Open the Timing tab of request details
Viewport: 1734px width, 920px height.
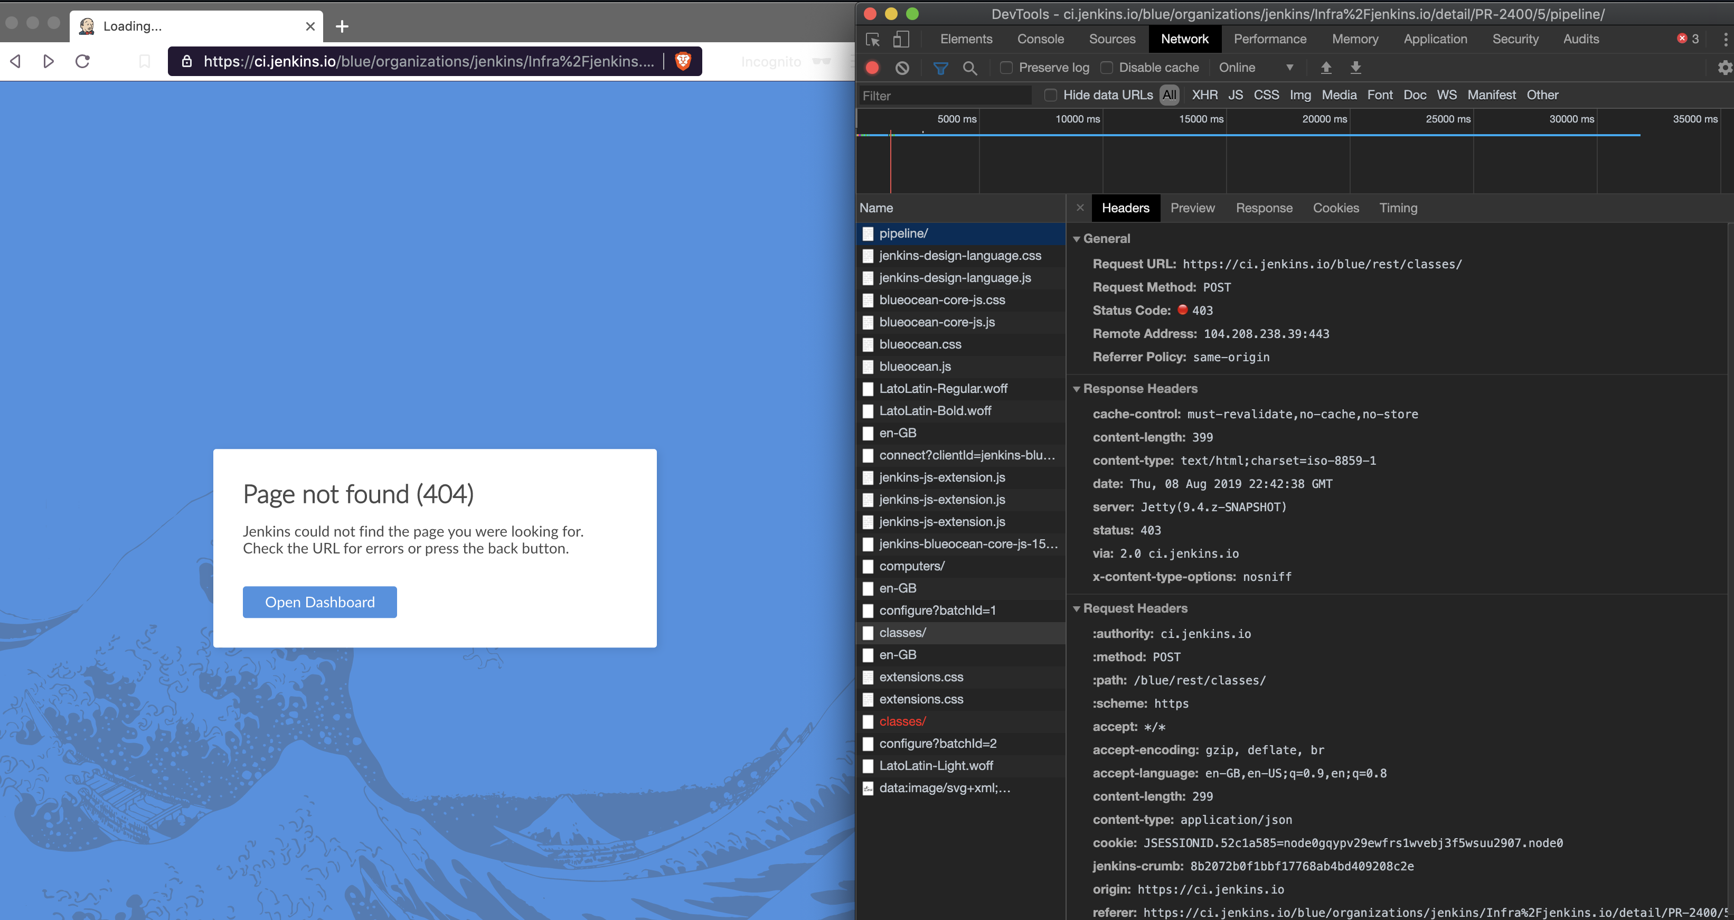pyautogui.click(x=1398, y=208)
